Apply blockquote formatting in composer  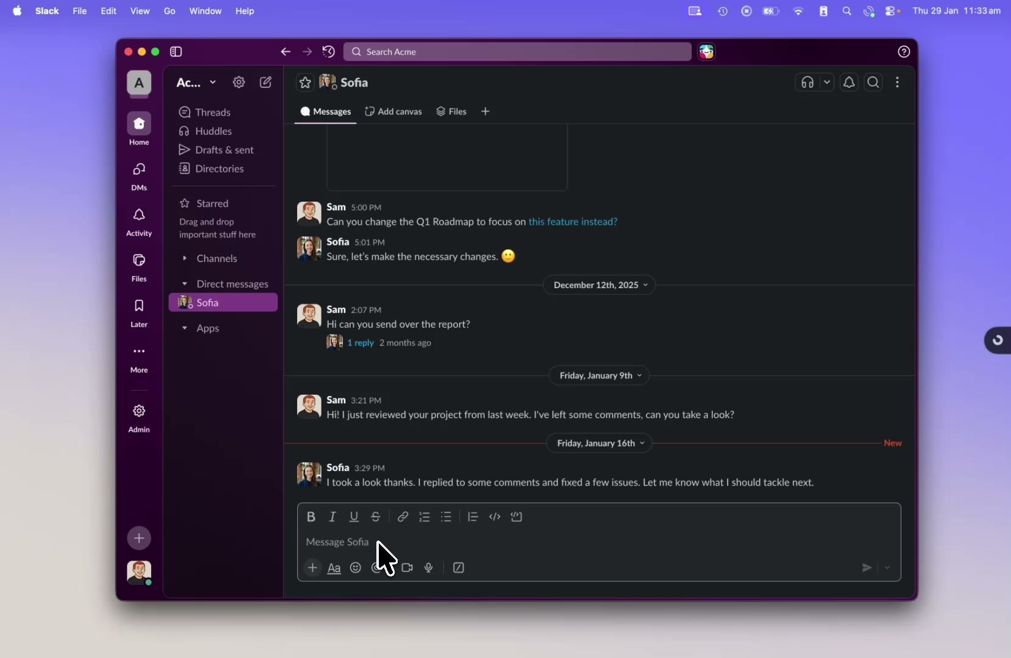click(473, 517)
